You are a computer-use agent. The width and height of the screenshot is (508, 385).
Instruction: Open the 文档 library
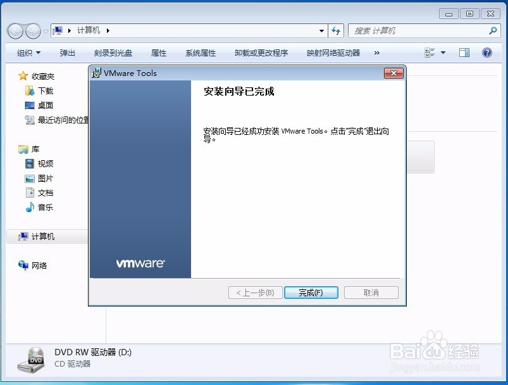click(46, 192)
